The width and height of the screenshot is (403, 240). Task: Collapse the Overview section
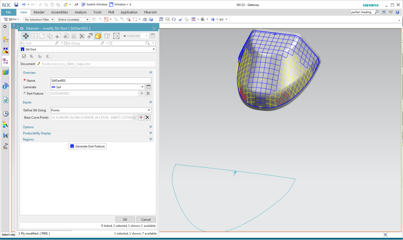151,73
